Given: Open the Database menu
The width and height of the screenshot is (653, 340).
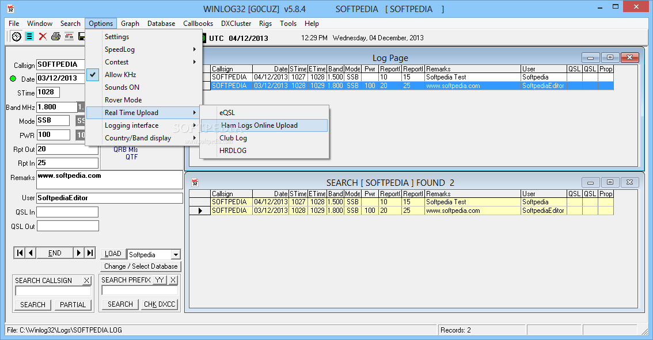Looking at the screenshot, I should click(x=161, y=24).
